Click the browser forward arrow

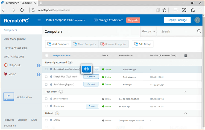(x=13, y=10)
